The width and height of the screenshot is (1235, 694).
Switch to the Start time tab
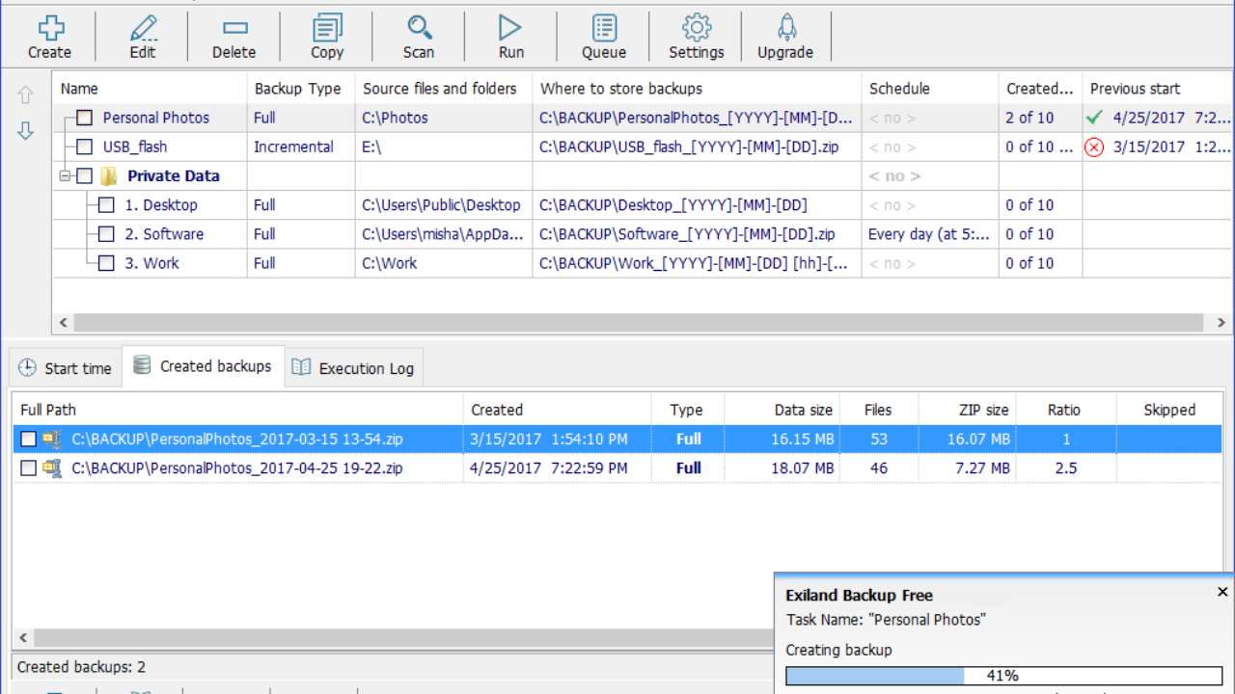click(66, 368)
